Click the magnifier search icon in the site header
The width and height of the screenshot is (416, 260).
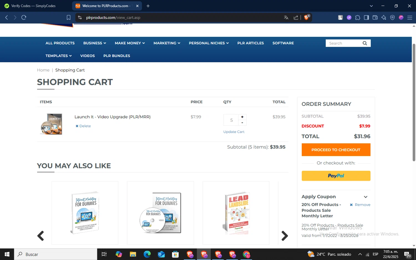coord(365,43)
